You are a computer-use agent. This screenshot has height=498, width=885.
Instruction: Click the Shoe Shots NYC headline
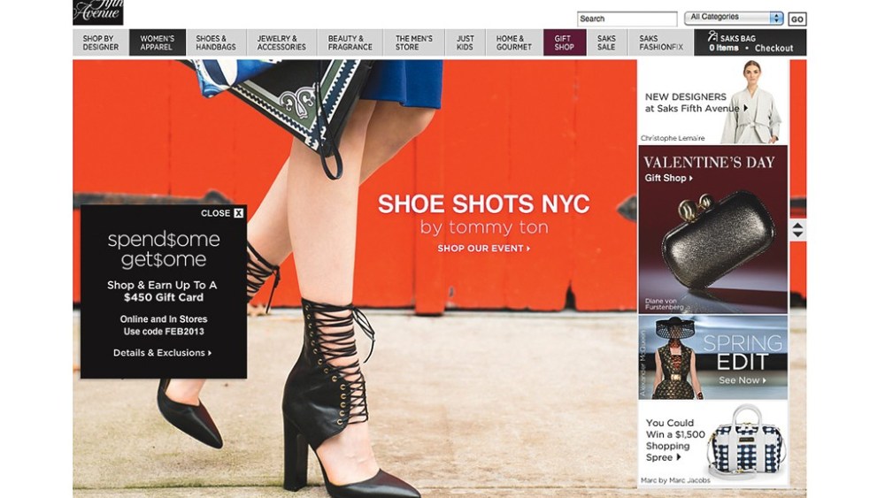484,203
